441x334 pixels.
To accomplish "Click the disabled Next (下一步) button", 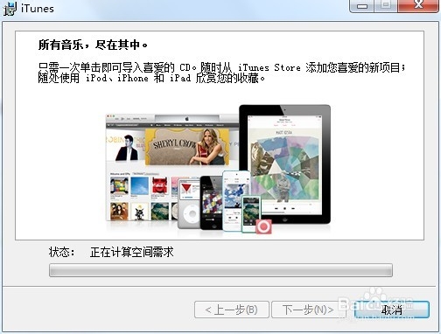I will click(308, 310).
